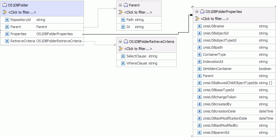Click the element icon next to IsHiddenContainer
The width and height of the screenshot is (276, 137).
point(199,69)
